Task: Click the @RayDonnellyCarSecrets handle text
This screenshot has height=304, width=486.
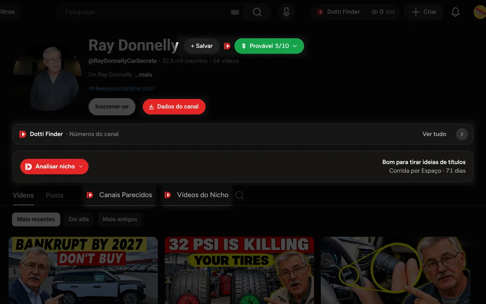Action: [123, 61]
